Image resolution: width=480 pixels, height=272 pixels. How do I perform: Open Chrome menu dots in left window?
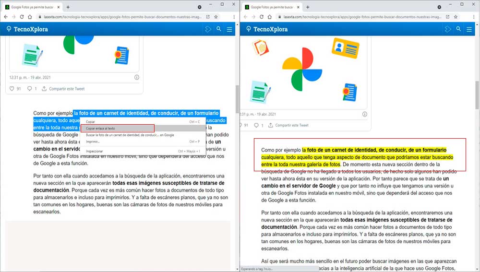234,17
